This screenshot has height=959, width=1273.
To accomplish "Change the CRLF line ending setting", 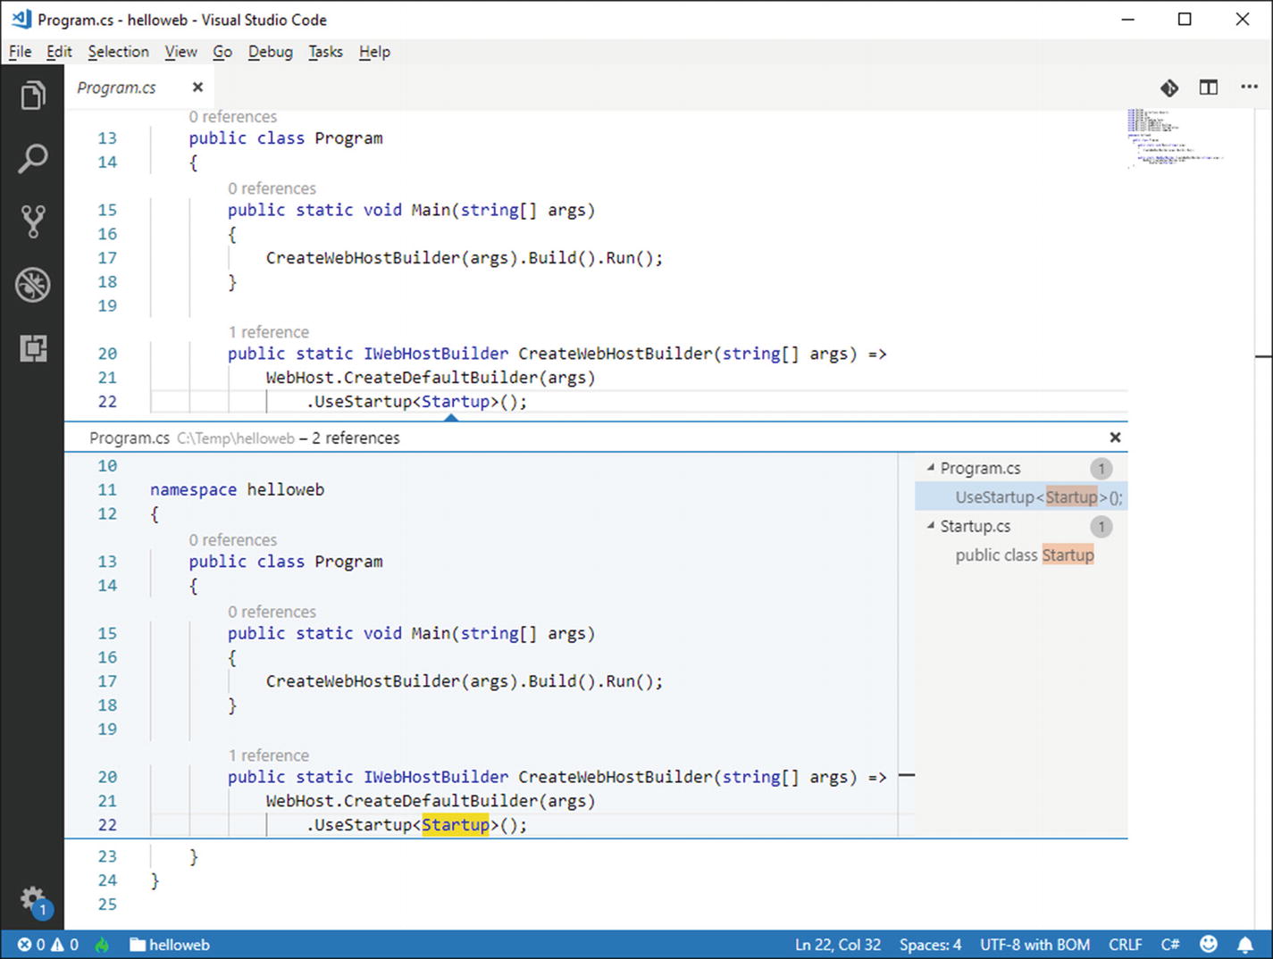I will tap(1125, 945).
